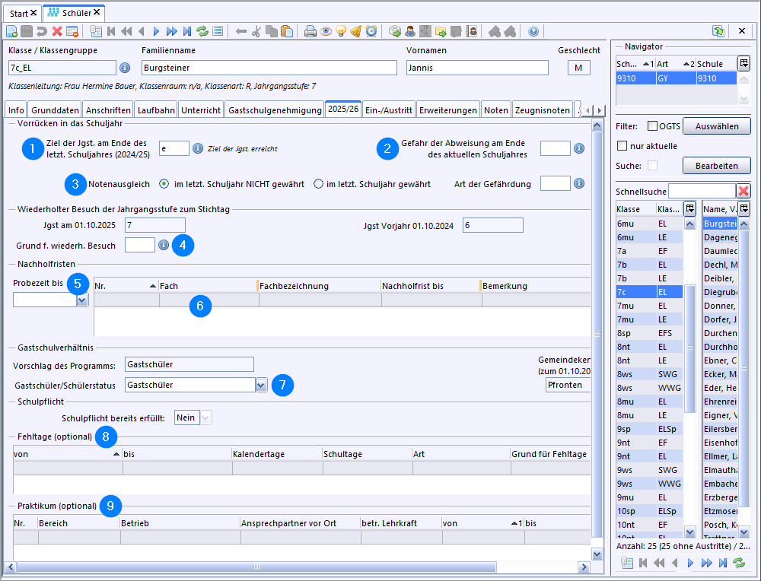Viewport: 761px width, 581px height.
Task: Click the scissors cut icon
Action: click(x=256, y=31)
